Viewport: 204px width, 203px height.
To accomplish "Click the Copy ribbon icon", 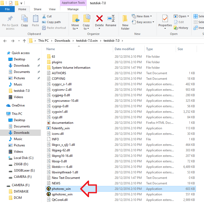I will tap(24, 18).
